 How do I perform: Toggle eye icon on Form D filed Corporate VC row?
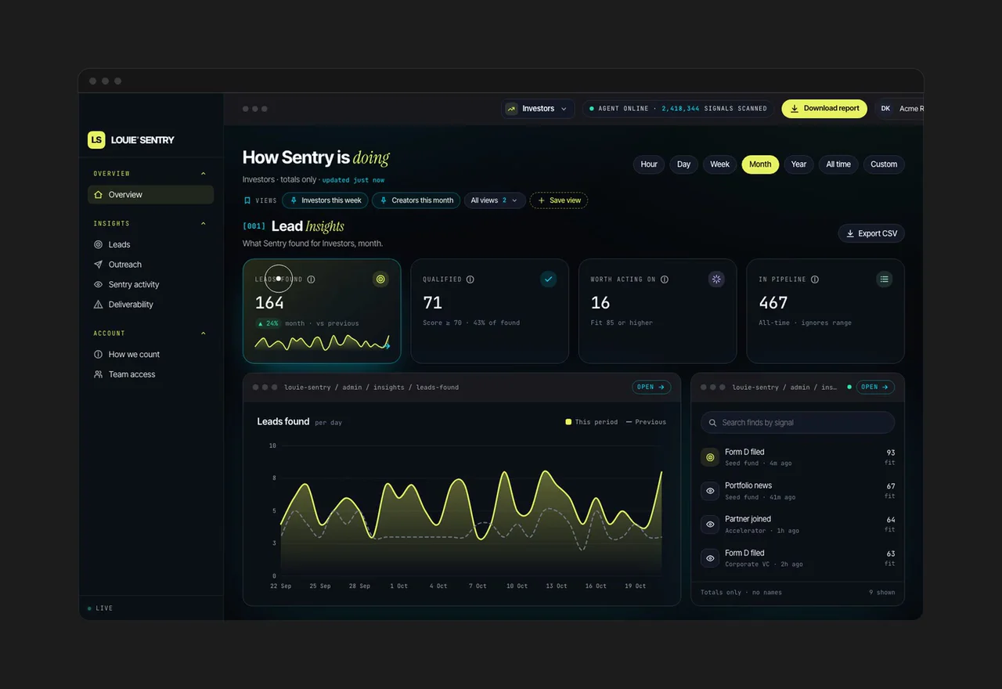coord(710,558)
